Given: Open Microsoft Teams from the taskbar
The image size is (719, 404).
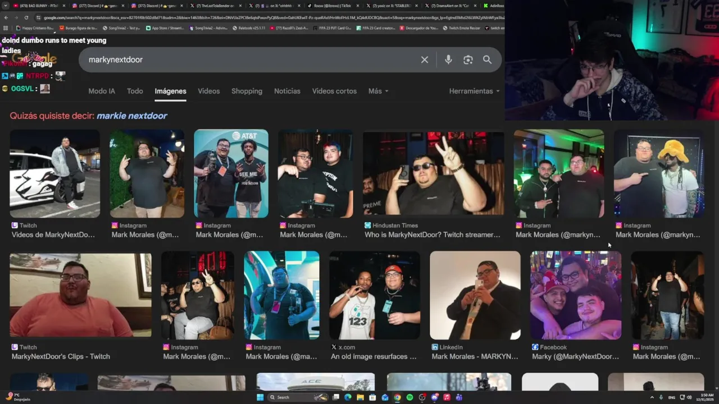Looking at the screenshot, I should (459, 397).
